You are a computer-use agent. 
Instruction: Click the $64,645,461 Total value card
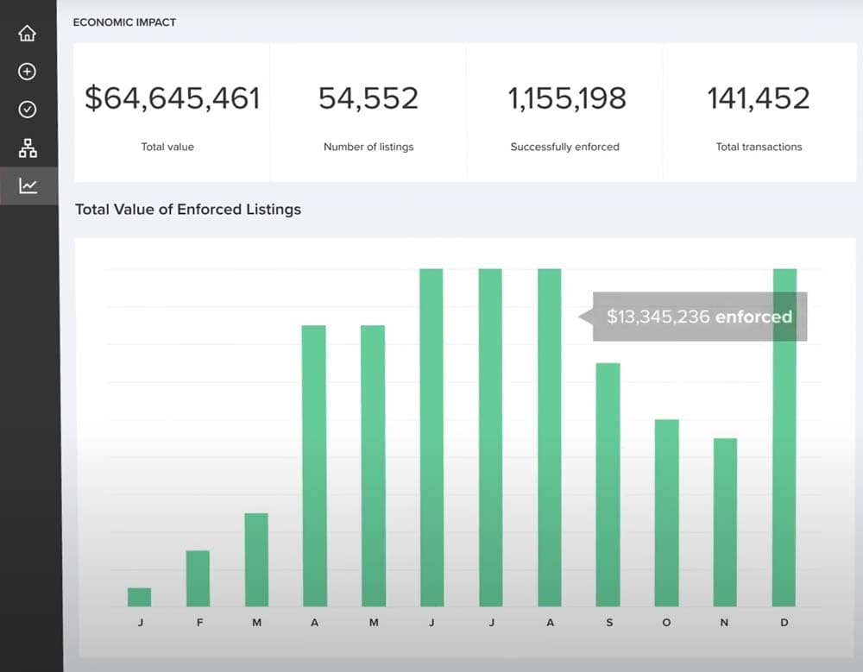pos(172,113)
